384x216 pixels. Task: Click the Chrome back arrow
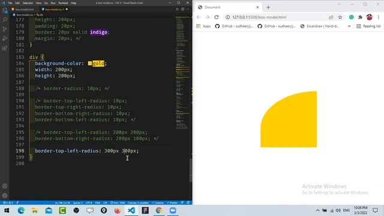click(x=199, y=17)
